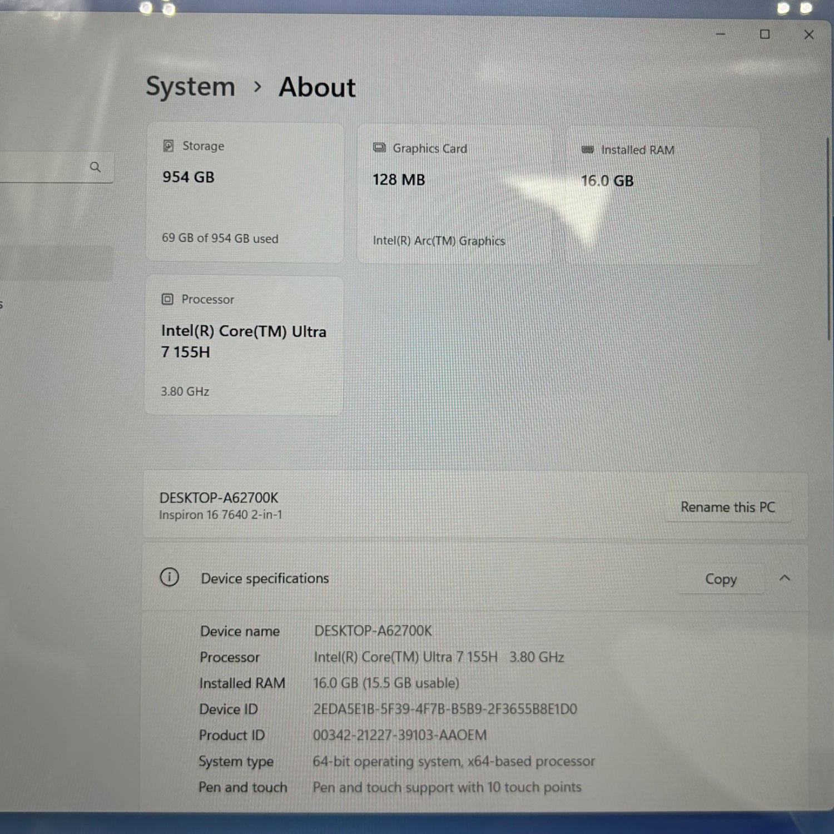Screen dimensions: 834x834
Task: Copy the device specifications
Action: click(721, 579)
